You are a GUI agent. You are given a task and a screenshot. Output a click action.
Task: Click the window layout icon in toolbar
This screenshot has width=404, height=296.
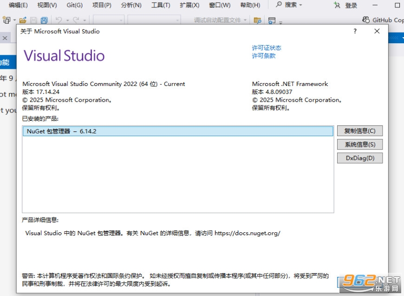[x=272, y=20]
